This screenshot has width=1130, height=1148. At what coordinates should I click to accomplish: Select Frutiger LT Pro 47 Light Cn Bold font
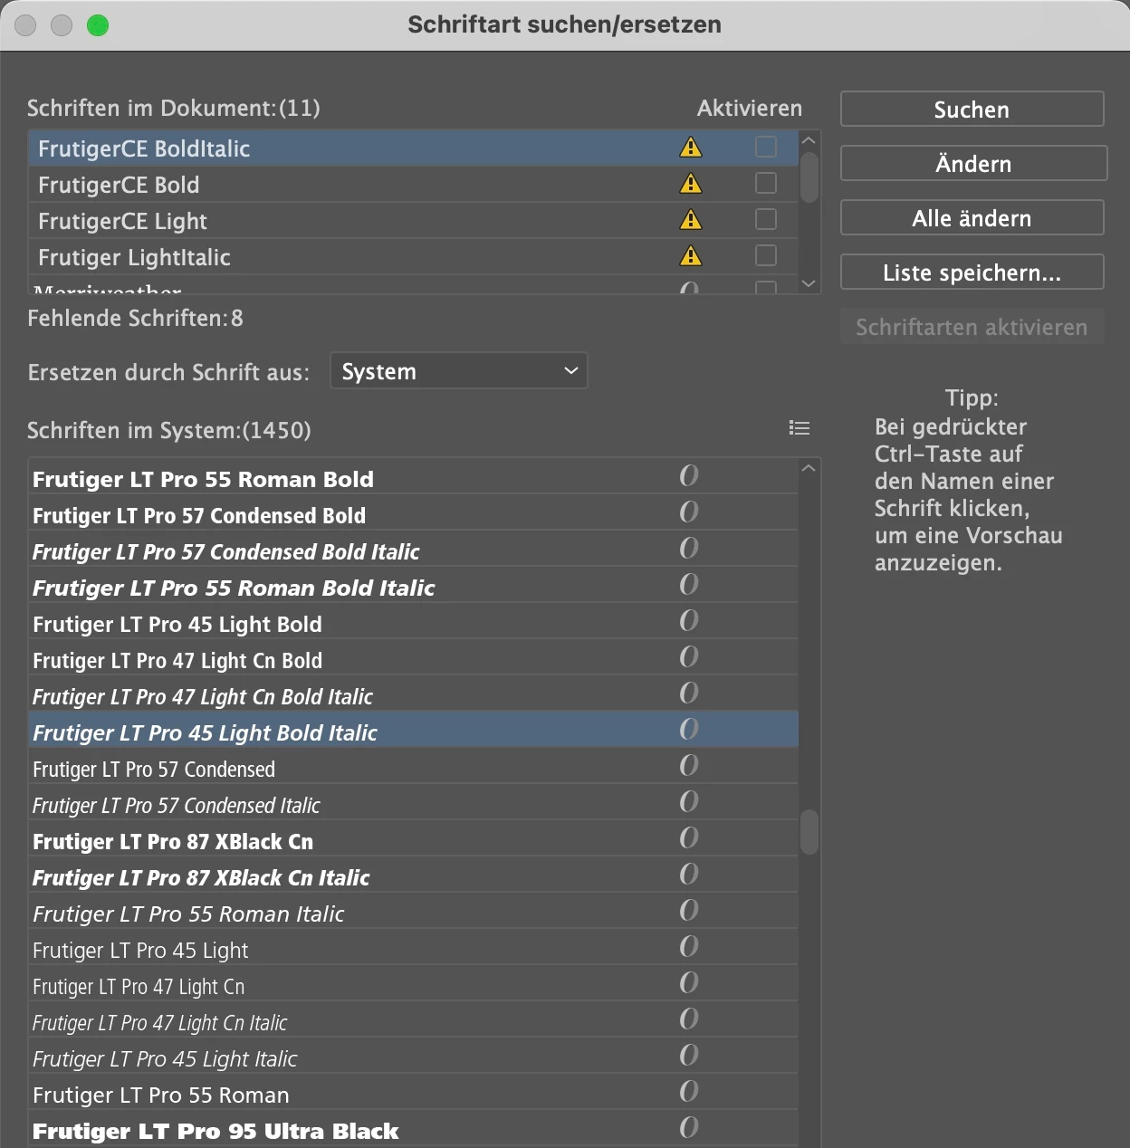pyautogui.click(x=413, y=659)
